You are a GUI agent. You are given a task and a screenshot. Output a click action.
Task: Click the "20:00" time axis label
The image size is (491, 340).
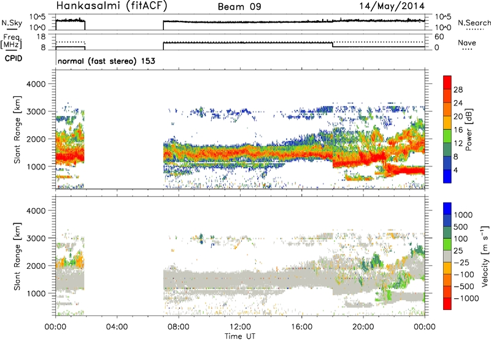click(363, 327)
